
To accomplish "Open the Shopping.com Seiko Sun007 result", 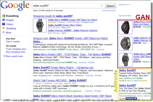I will [x=63, y=67].
